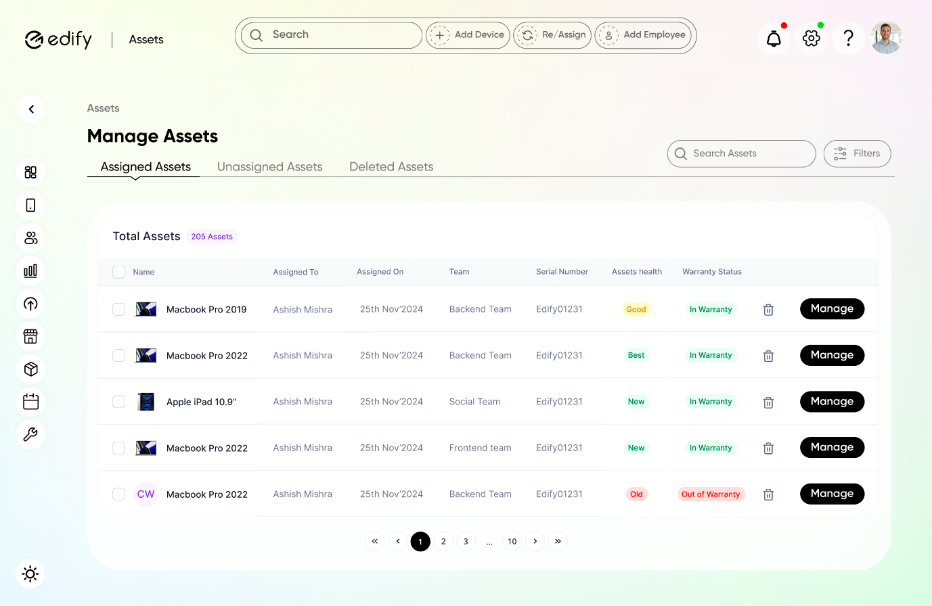
Task: Collapse the sidebar with the back chevron
Action: (x=31, y=109)
